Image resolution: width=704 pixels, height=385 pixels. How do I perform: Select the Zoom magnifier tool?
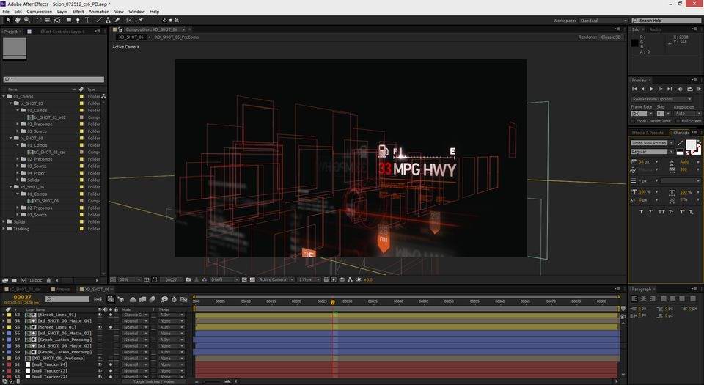pyautogui.click(x=26, y=20)
